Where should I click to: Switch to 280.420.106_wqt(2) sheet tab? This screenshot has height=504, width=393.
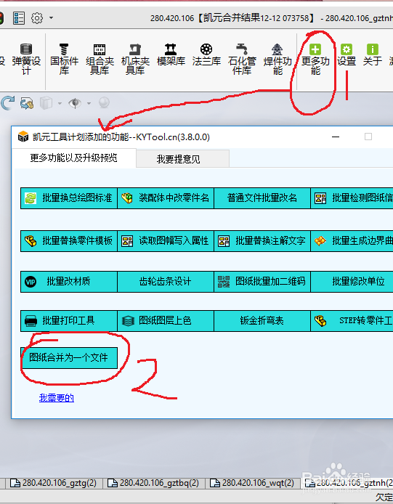click(x=253, y=483)
